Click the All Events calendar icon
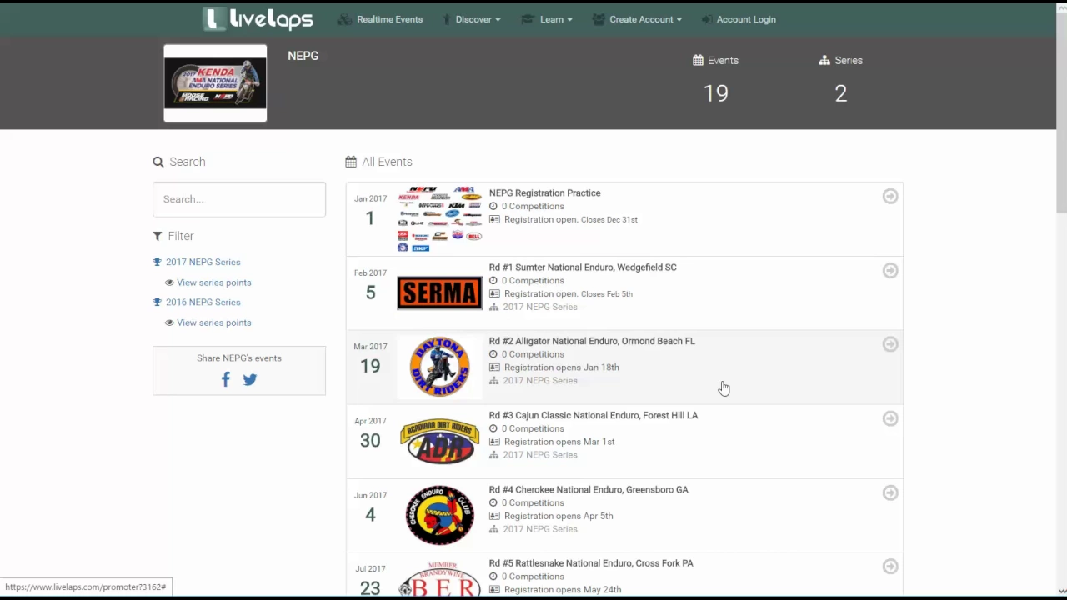The image size is (1067, 600). point(351,162)
